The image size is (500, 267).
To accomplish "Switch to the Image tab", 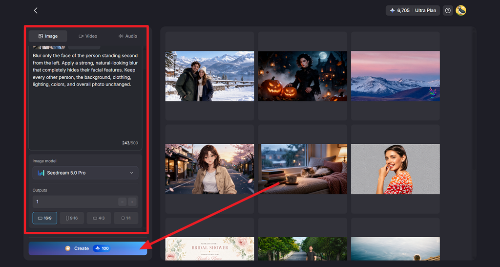I will 48,36.
